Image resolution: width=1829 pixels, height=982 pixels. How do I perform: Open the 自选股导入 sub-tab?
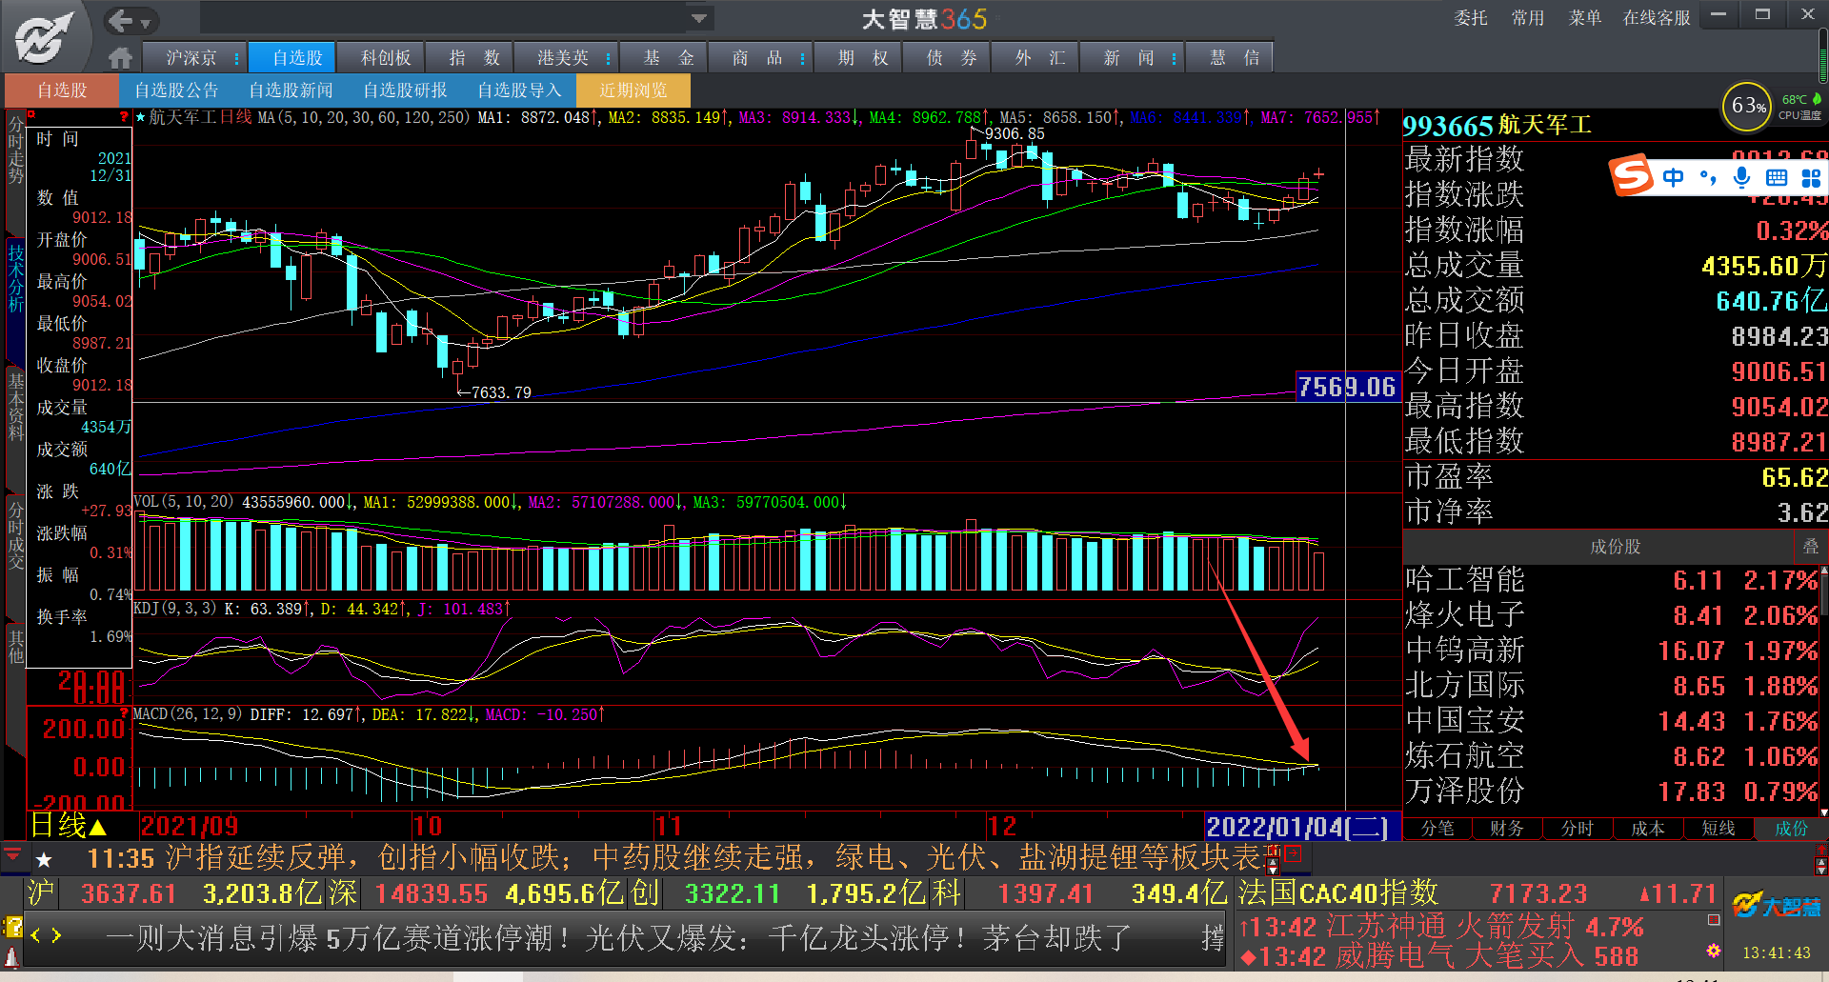click(519, 90)
